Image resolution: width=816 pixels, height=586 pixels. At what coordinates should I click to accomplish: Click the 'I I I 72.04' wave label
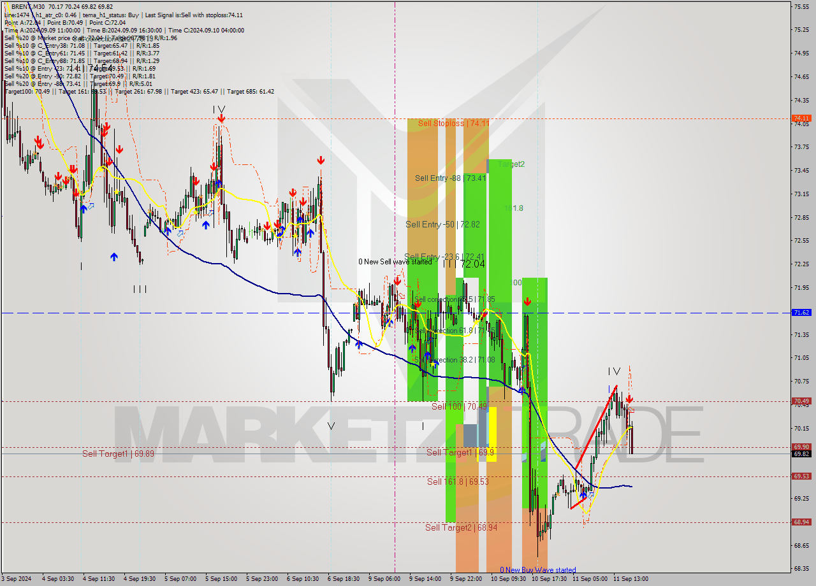tap(463, 263)
